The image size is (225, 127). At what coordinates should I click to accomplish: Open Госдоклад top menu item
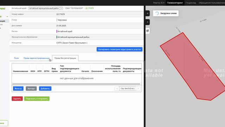click(x=191, y=3)
